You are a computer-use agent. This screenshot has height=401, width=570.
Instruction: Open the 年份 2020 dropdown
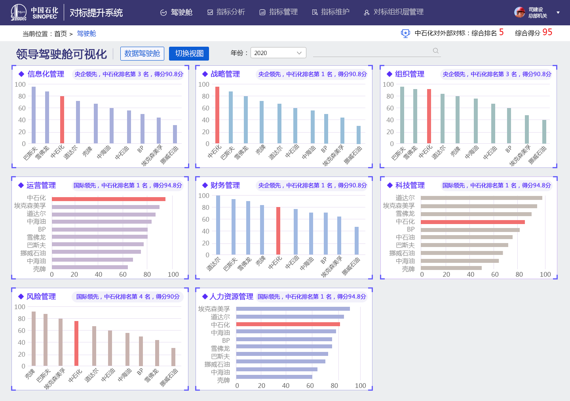pos(278,53)
